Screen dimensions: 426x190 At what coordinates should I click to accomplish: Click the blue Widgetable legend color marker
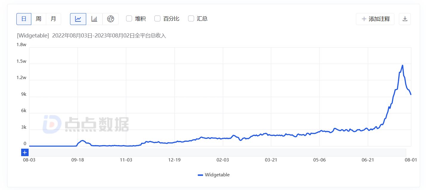(x=200, y=175)
